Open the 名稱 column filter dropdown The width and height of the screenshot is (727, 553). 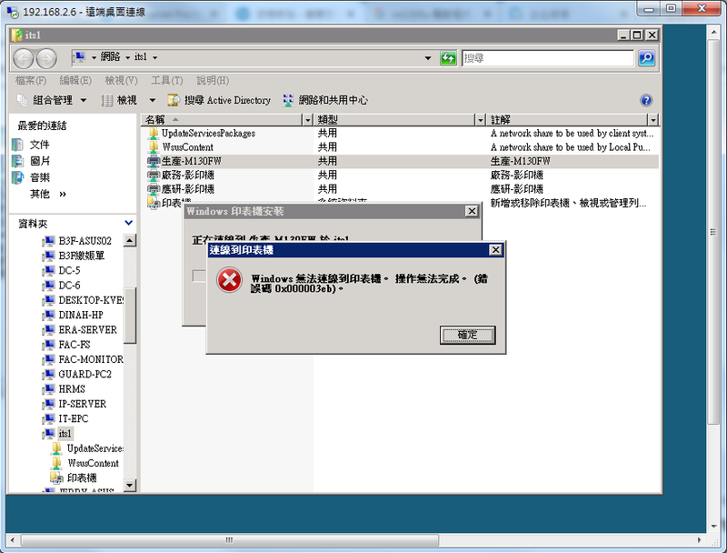pyautogui.click(x=307, y=120)
